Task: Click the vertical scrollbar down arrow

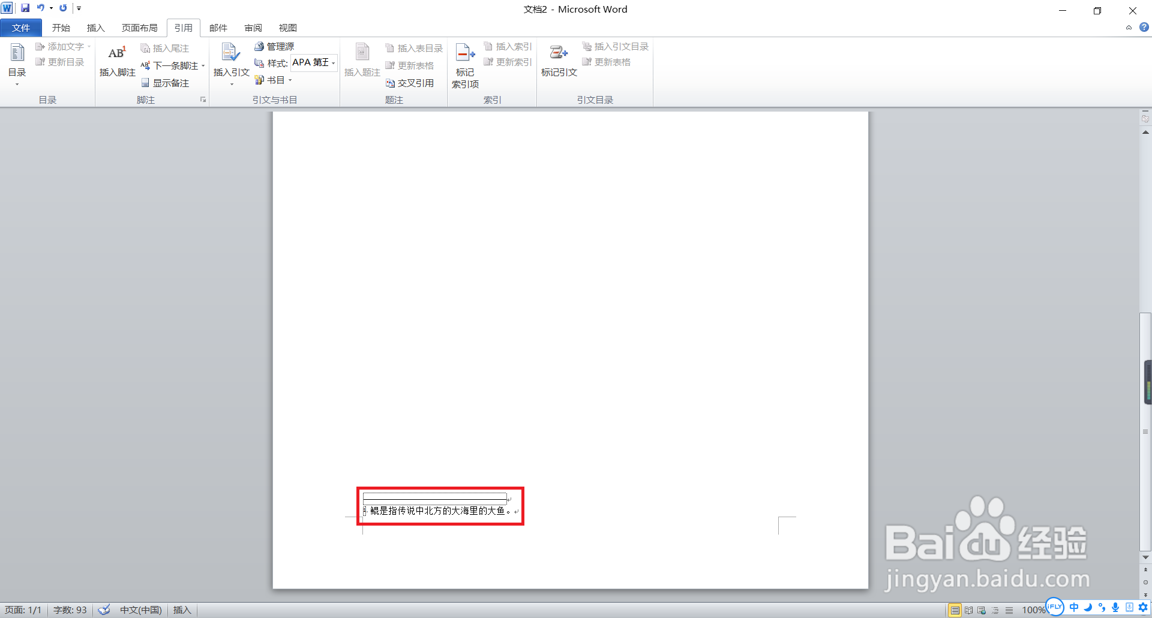Action: pyautogui.click(x=1145, y=557)
